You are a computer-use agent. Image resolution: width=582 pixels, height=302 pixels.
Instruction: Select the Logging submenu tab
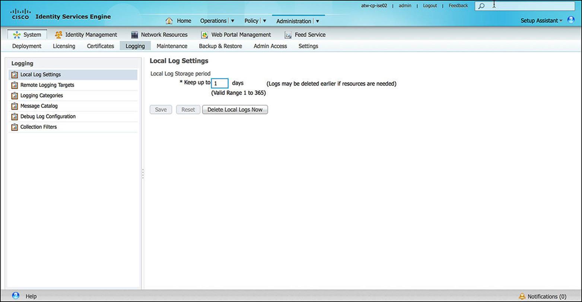135,46
